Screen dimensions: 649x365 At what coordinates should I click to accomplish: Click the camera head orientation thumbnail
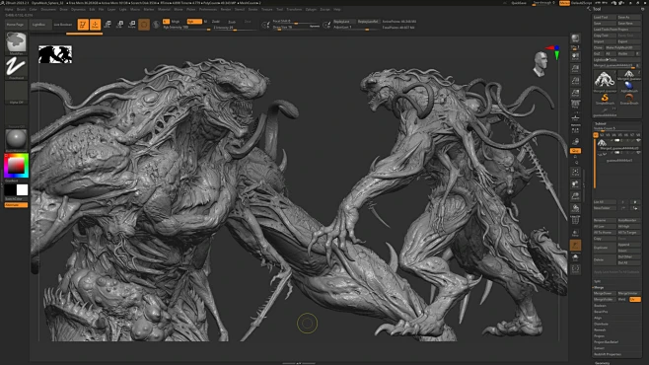[541, 64]
